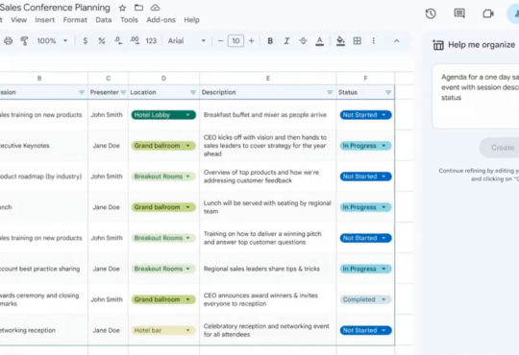Image resolution: width=519 pixels, height=355 pixels.
Task: Open the Completed status dropdown
Action: [x=365, y=299]
